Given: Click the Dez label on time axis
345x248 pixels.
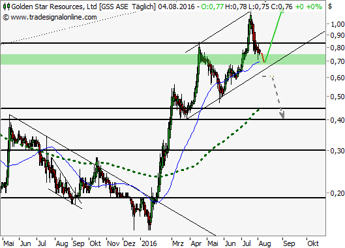Looking at the screenshot, I should click(129, 243).
